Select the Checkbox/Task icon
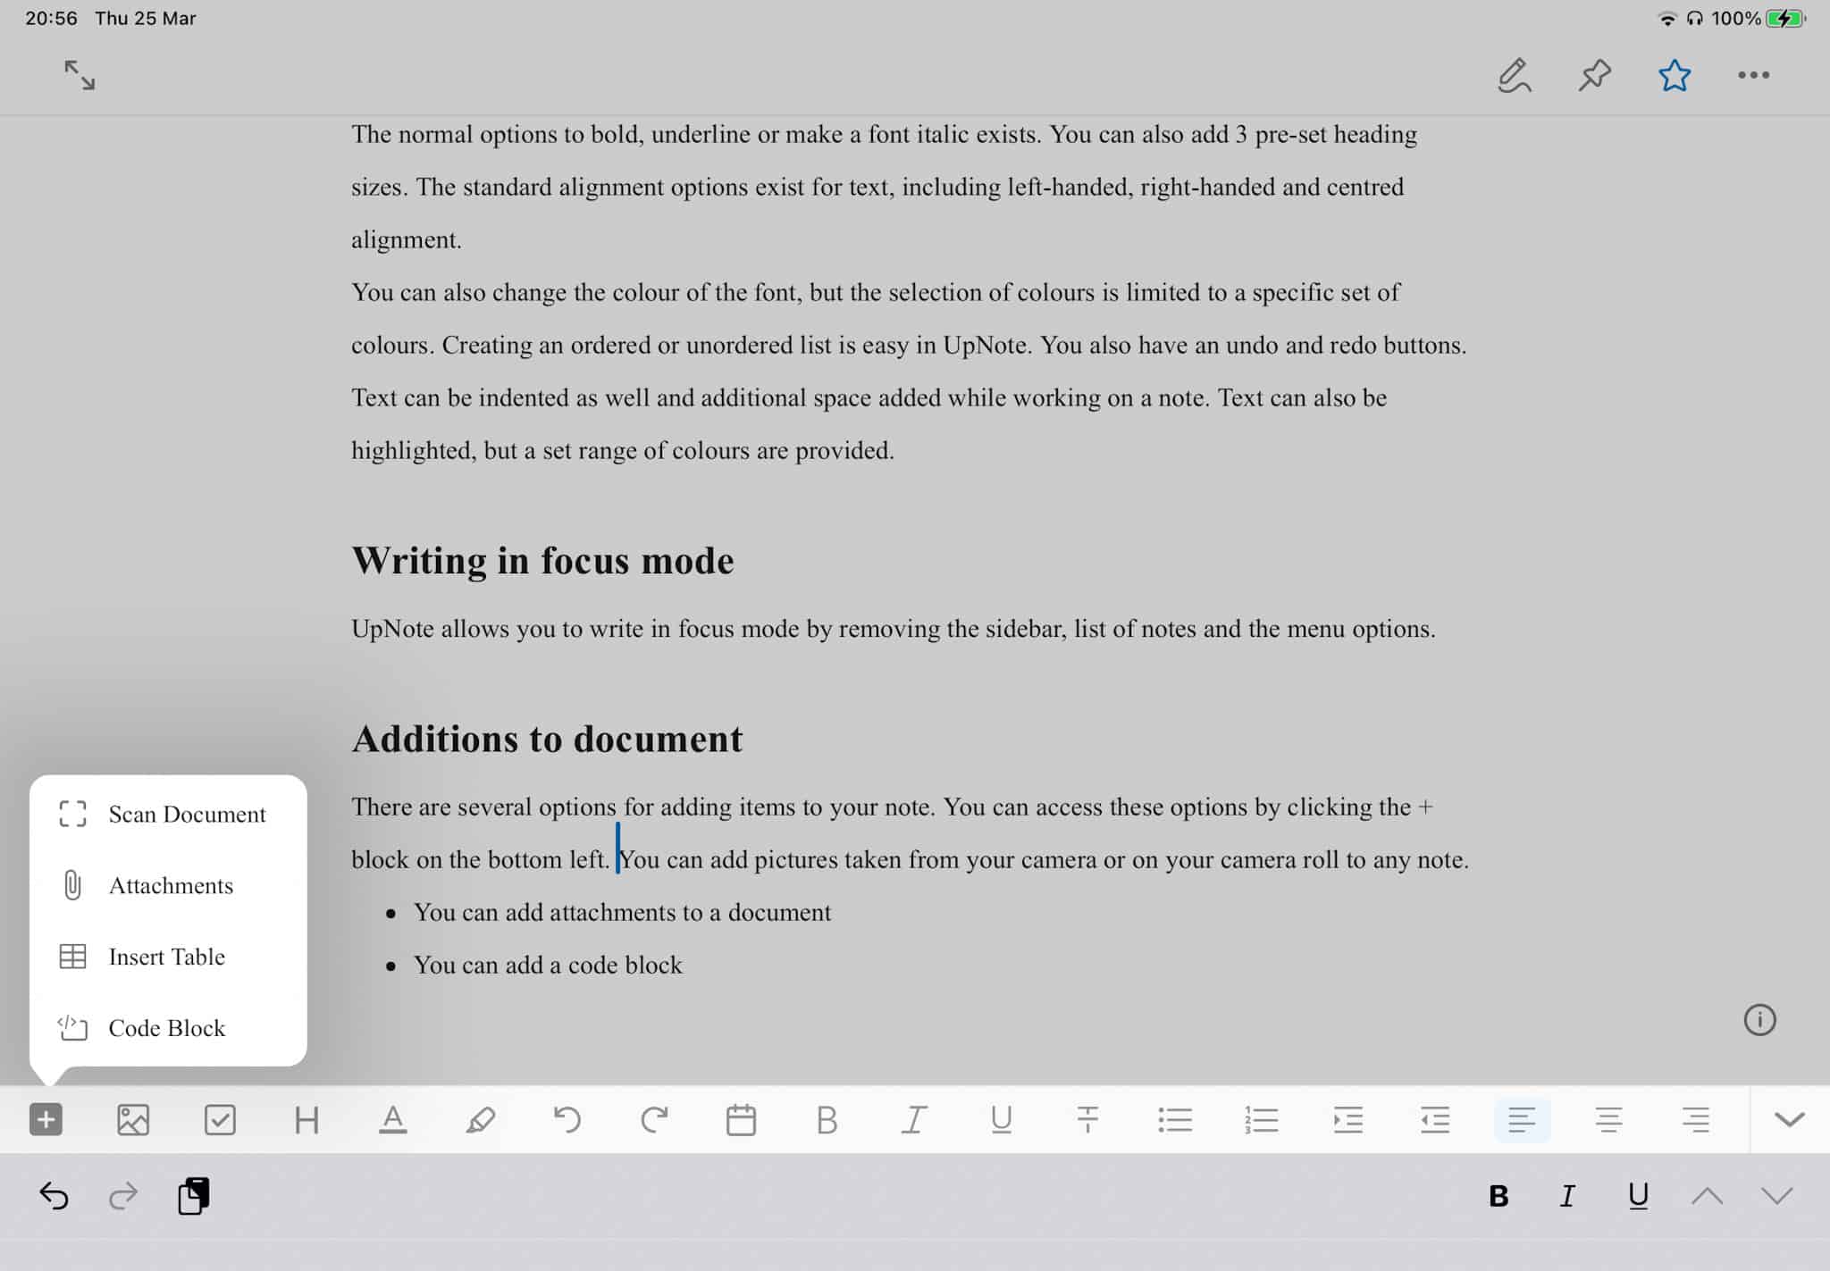Viewport: 1830px width, 1271px height. (220, 1118)
